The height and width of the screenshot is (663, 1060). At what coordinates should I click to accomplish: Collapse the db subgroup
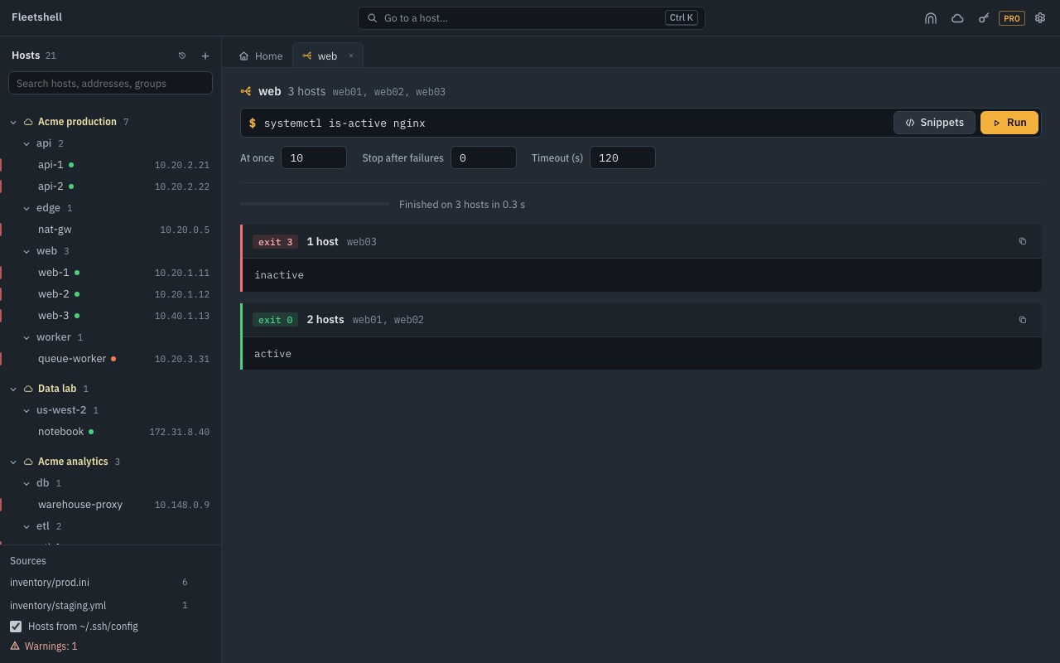click(26, 483)
